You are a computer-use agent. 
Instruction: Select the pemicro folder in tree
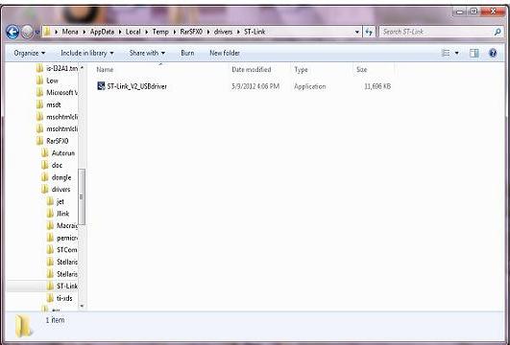pyautogui.click(x=66, y=238)
